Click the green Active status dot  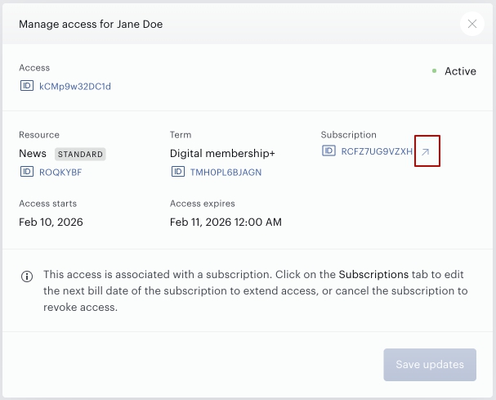pyautogui.click(x=435, y=71)
